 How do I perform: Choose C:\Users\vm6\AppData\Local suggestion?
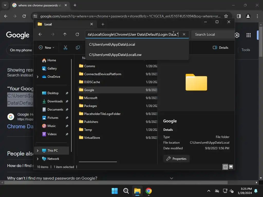[137, 45]
